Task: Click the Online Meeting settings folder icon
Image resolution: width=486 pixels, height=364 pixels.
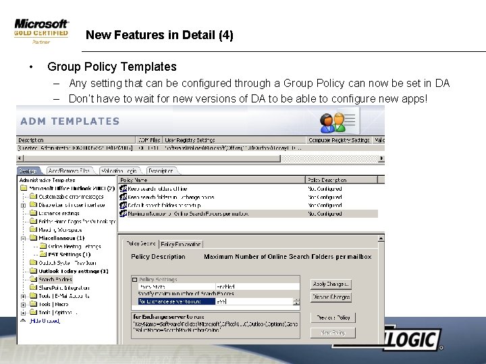Action: coord(43,246)
